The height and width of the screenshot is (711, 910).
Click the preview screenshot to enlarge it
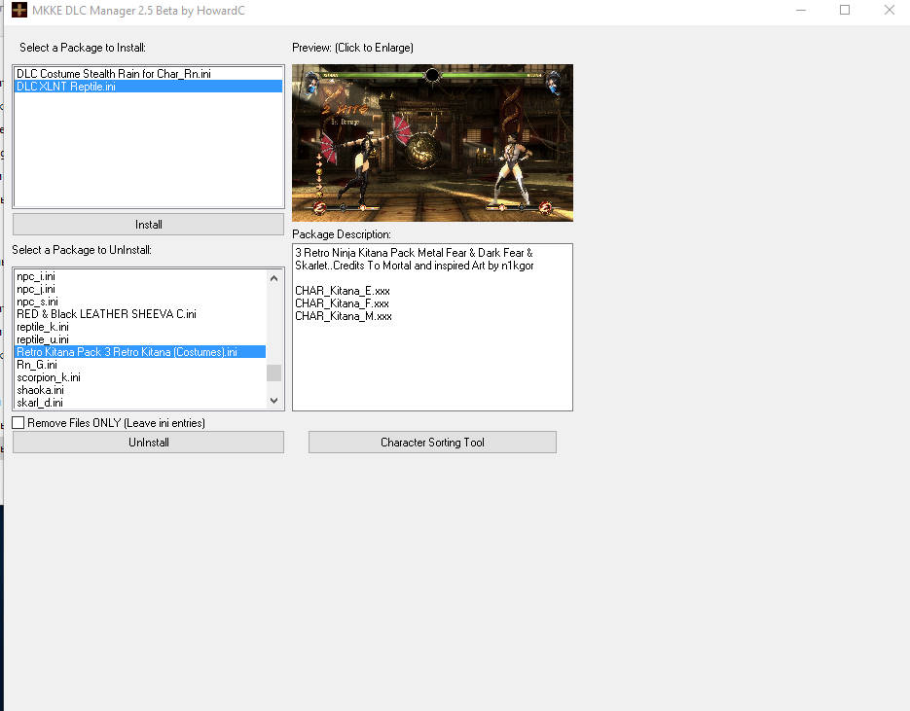coord(431,142)
